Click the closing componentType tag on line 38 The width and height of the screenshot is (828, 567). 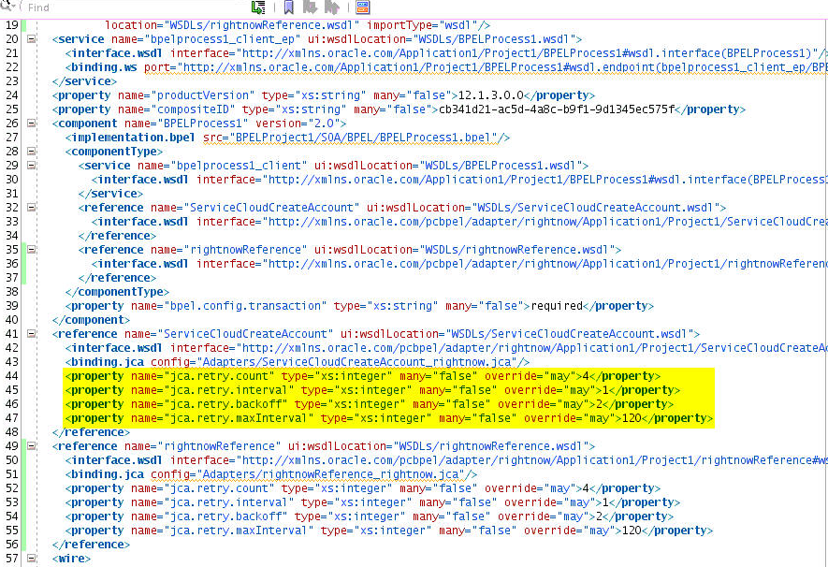click(117, 291)
